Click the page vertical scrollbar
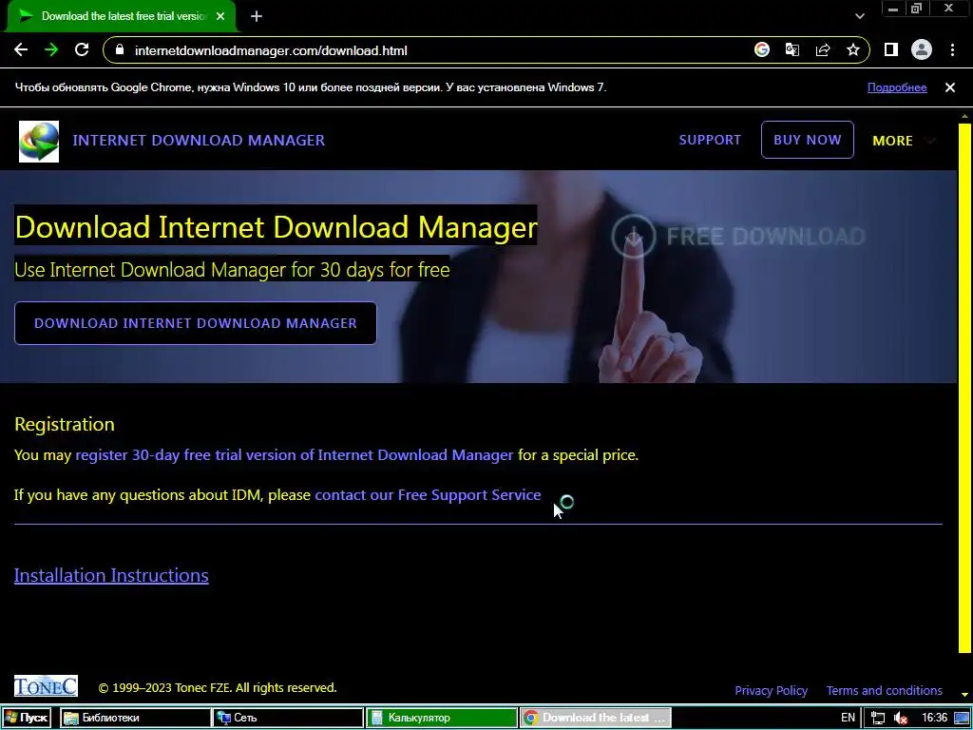Viewport: 973px width, 730px height. [964, 388]
